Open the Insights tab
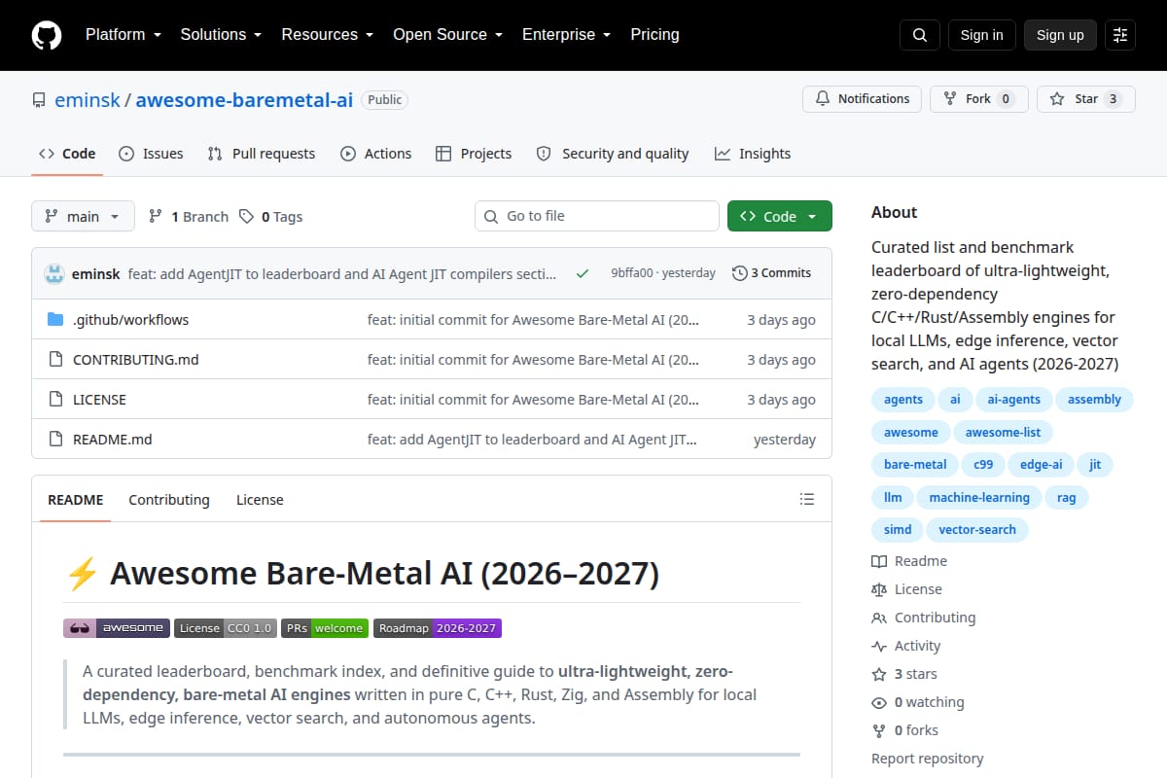This screenshot has height=778, width=1167. coord(753,154)
